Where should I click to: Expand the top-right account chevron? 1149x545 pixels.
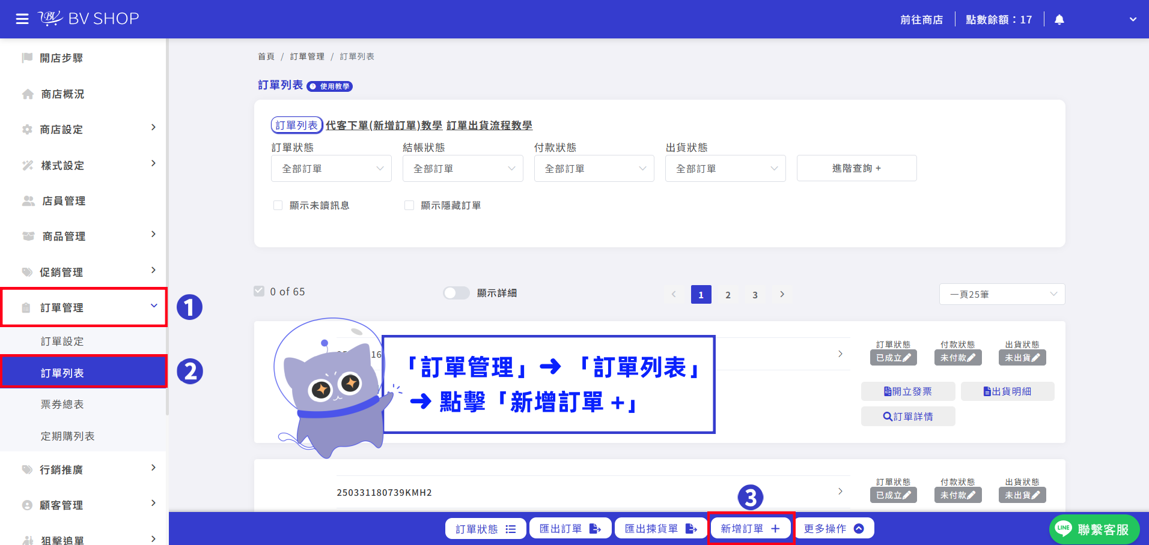pos(1133,20)
